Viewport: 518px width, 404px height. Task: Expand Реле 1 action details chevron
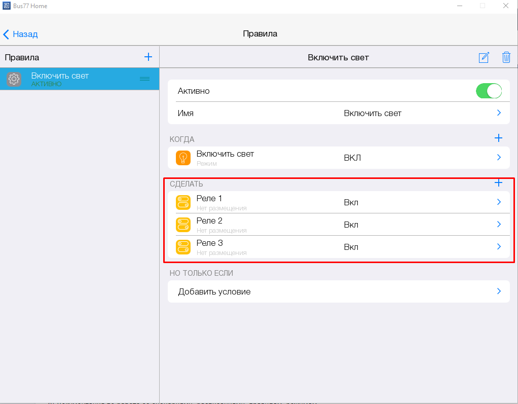point(499,202)
